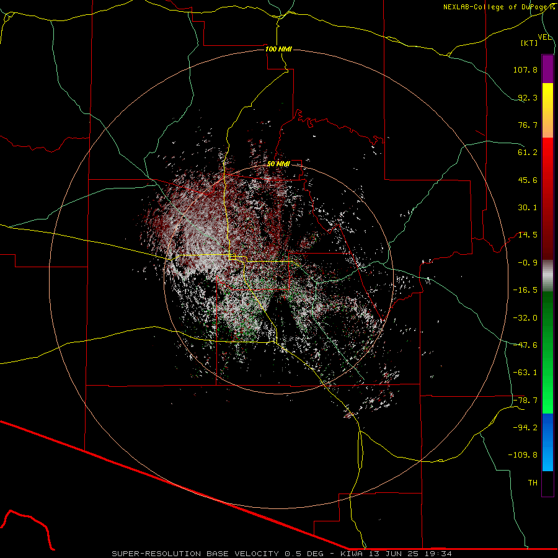Screen dimensions: 558x558
Task: Click the TH legend label
Action: (533, 483)
